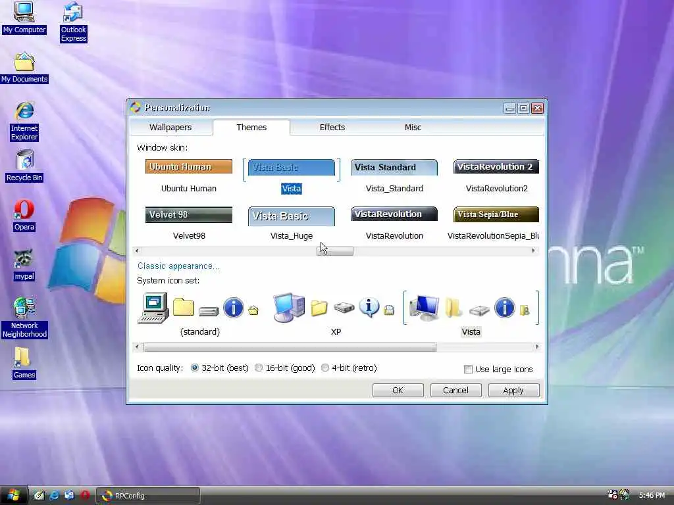Click the 5:46 PM clock
The image size is (674, 505).
(652, 495)
